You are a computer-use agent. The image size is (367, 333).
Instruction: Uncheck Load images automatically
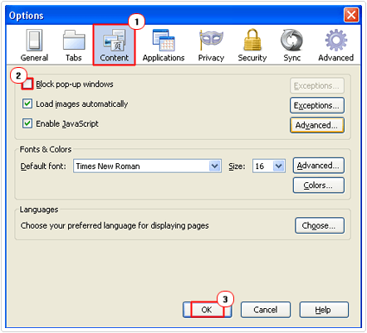[x=27, y=104]
